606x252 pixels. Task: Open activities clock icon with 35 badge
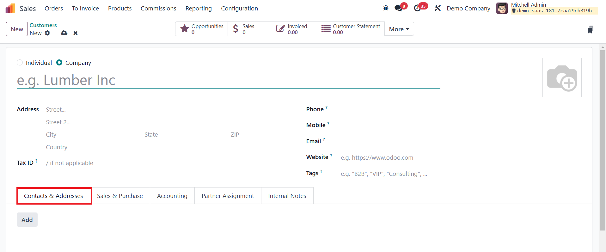pyautogui.click(x=418, y=8)
